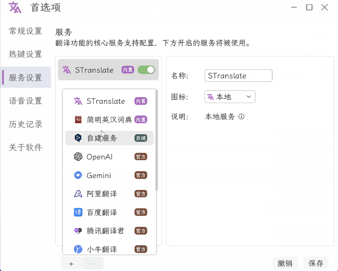
Task: Switch to 热键设置 tab
Action: pyautogui.click(x=25, y=54)
